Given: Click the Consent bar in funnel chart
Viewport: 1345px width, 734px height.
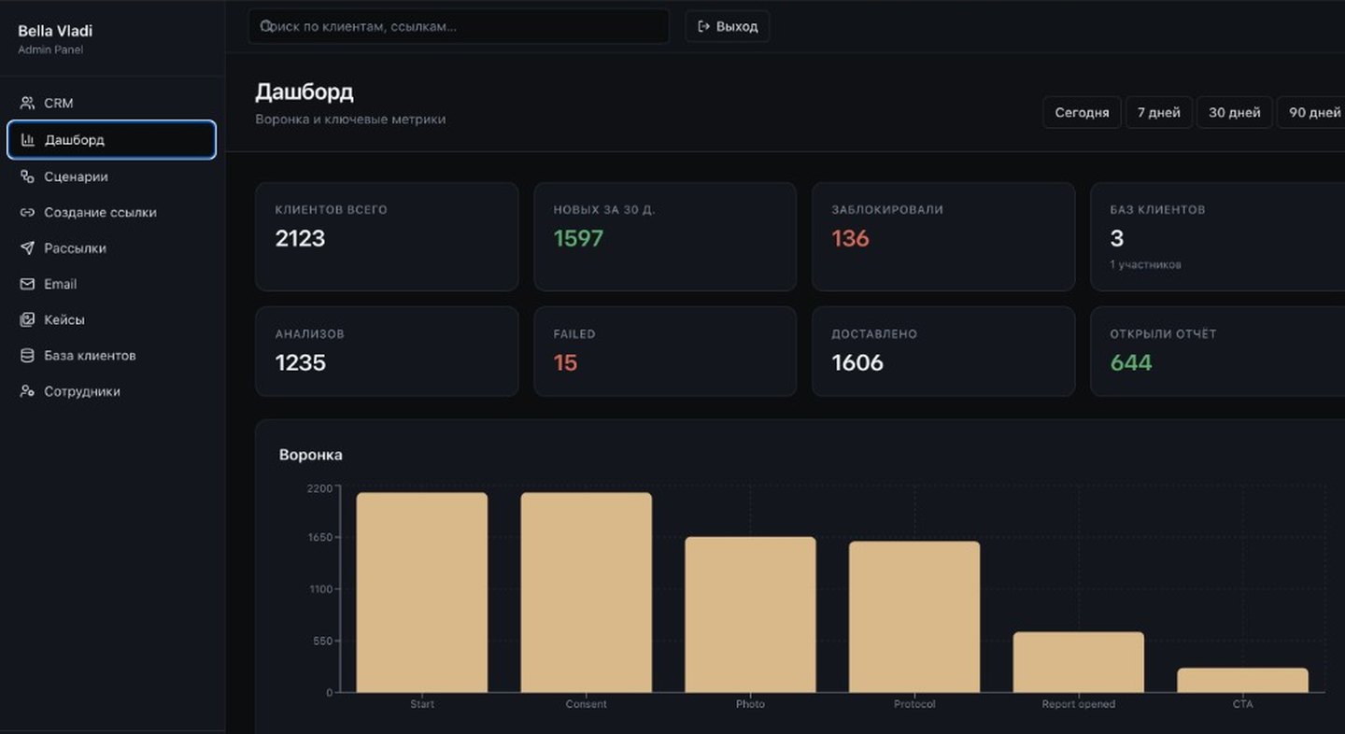Looking at the screenshot, I should pos(587,592).
